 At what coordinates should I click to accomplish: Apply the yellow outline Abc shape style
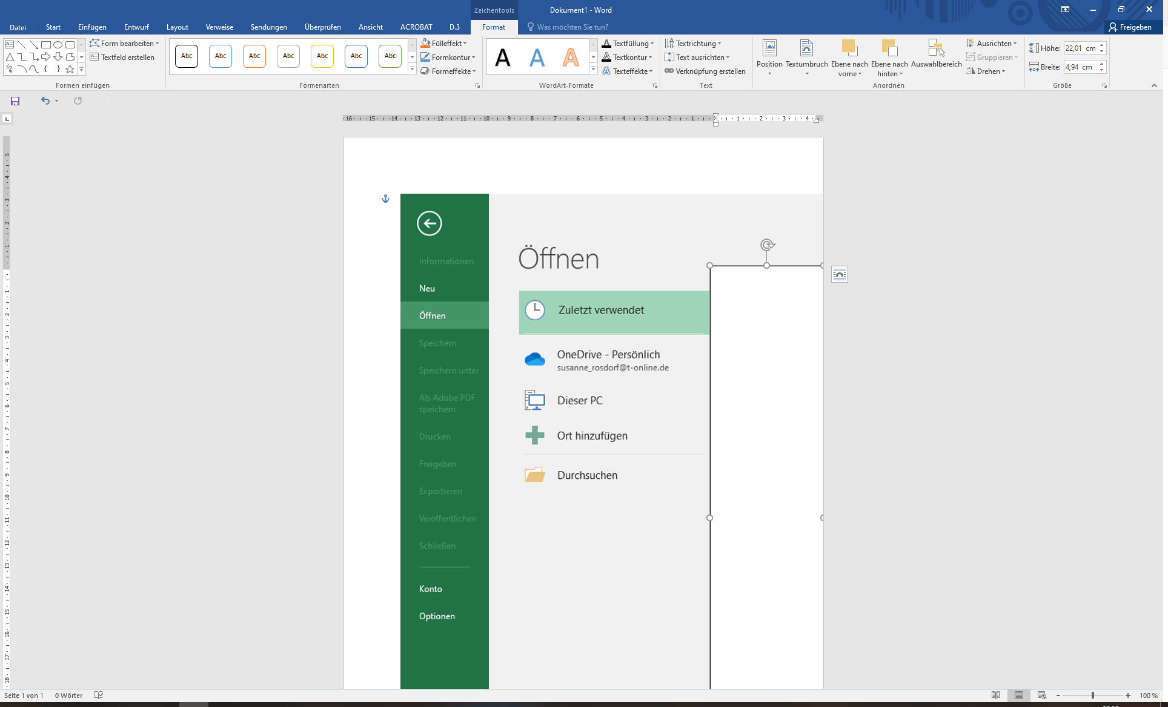[x=322, y=56]
